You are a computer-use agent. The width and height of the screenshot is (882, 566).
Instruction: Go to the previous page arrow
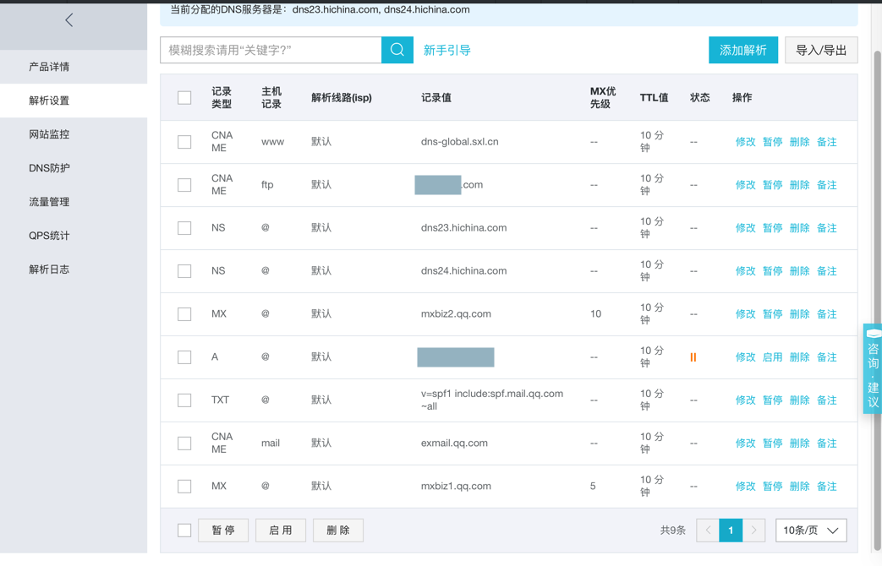pos(709,531)
